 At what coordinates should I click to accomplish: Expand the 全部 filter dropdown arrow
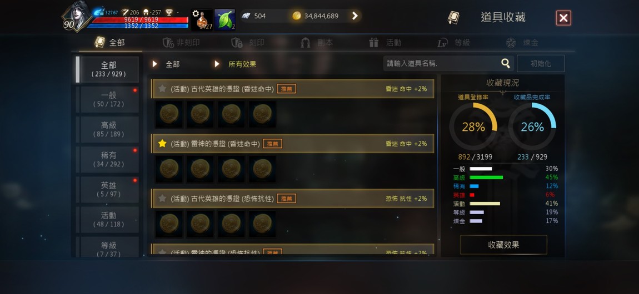[x=155, y=64]
